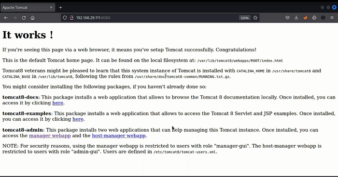Click the /usr/share/tomcat8 path text
338x177 pixels.
(x=292, y=71)
